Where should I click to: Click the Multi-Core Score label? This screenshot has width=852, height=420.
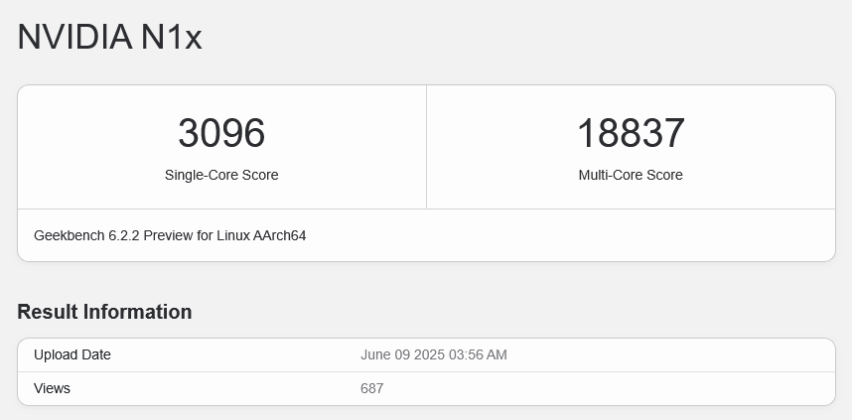coord(631,175)
